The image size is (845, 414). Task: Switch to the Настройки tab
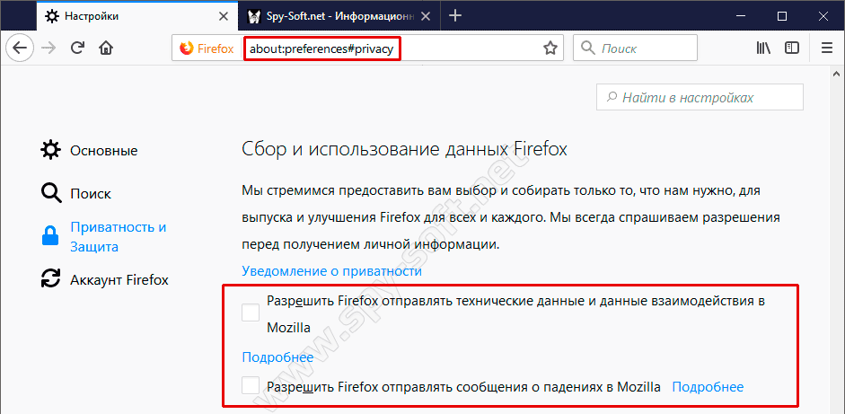tap(136, 16)
